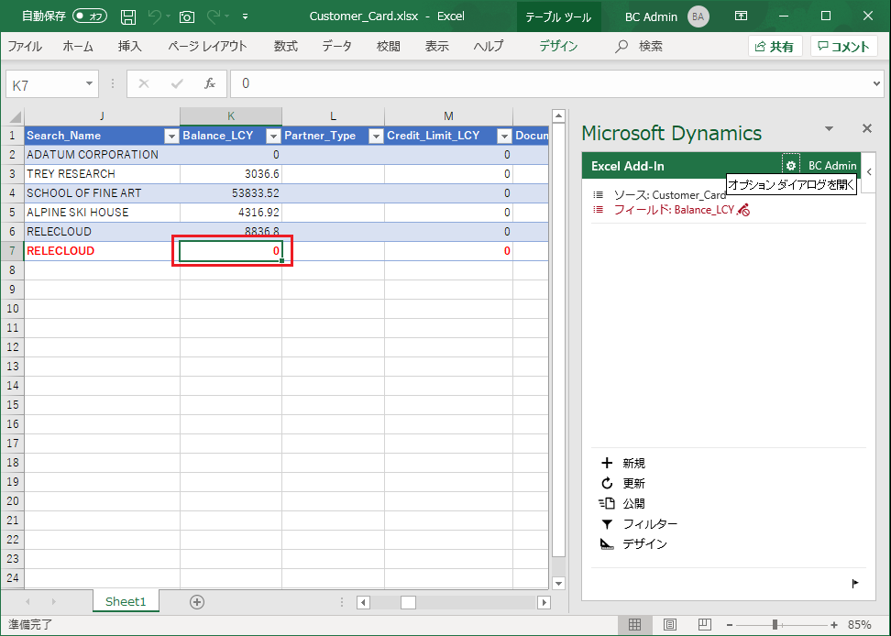Open the ヘルプ ribbon tab
891x636 pixels.
tap(489, 46)
